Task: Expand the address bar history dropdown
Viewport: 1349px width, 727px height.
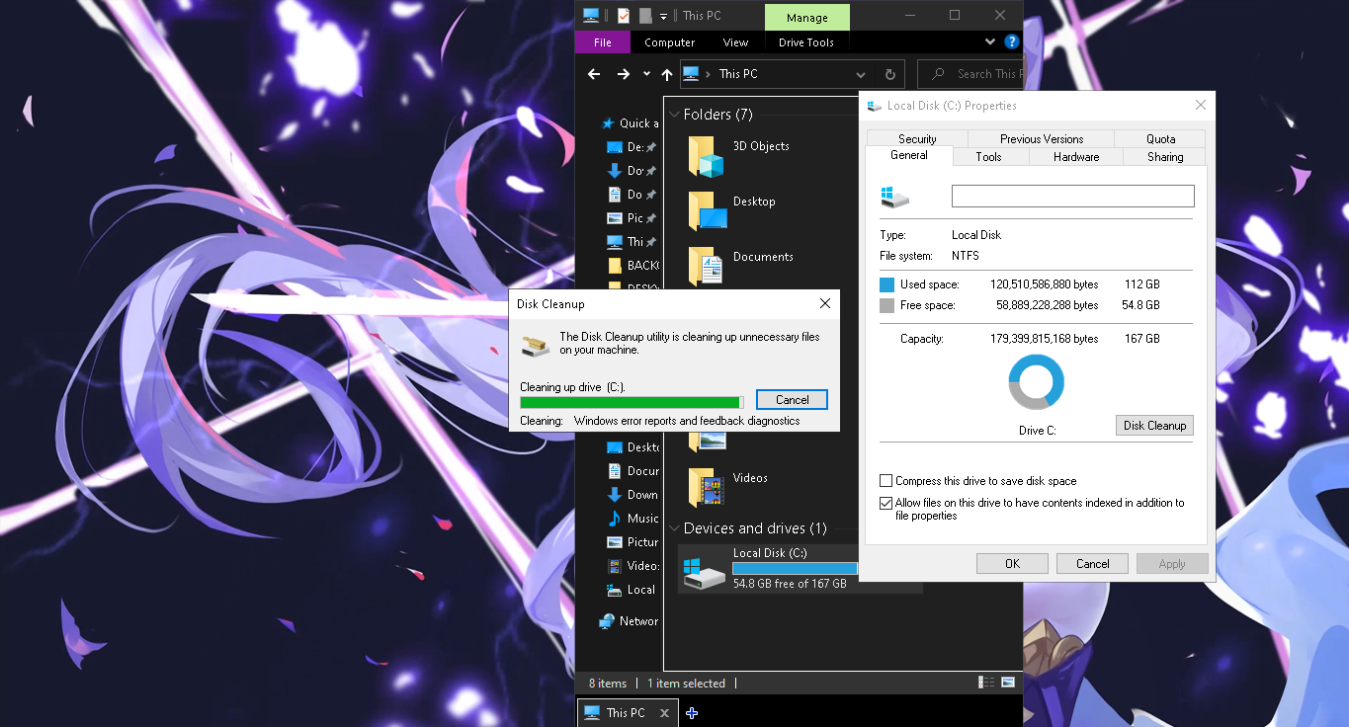Action: pos(861,74)
